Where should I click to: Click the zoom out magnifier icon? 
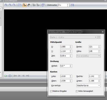10,5
